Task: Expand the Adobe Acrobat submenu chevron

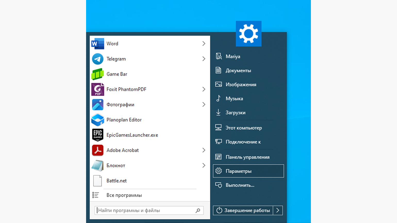Action: (204, 150)
